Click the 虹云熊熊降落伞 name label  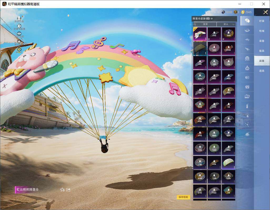point(28,190)
